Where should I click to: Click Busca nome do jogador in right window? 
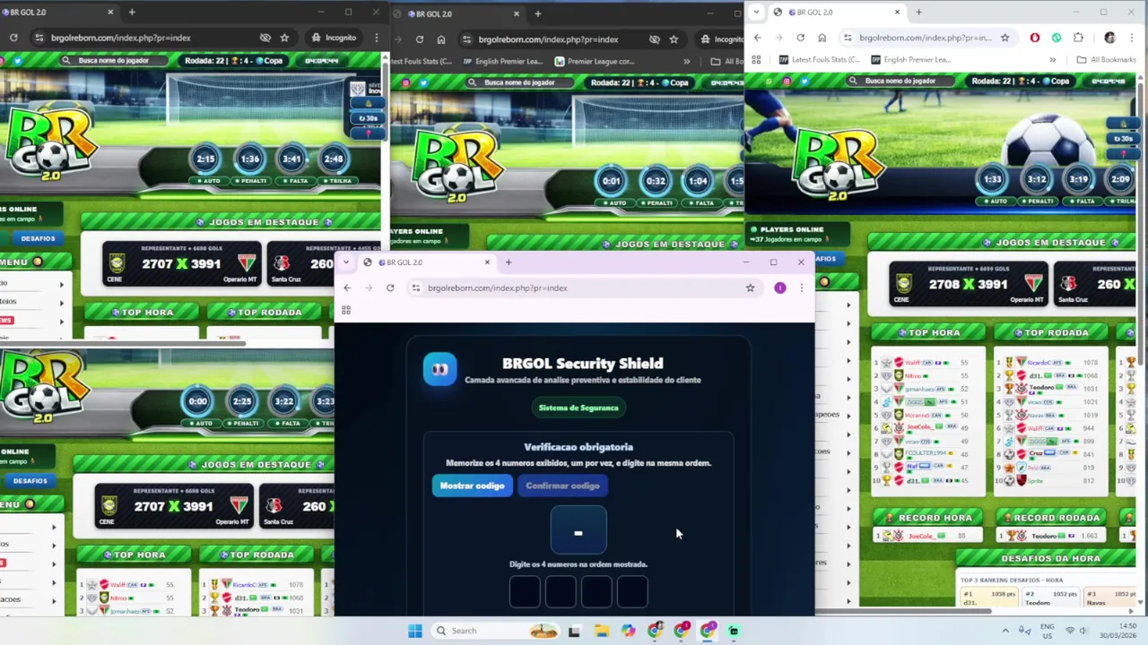click(900, 81)
